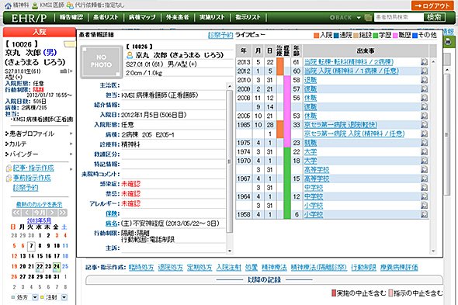
Task: Select calendar day 24
Action: tap(57, 266)
